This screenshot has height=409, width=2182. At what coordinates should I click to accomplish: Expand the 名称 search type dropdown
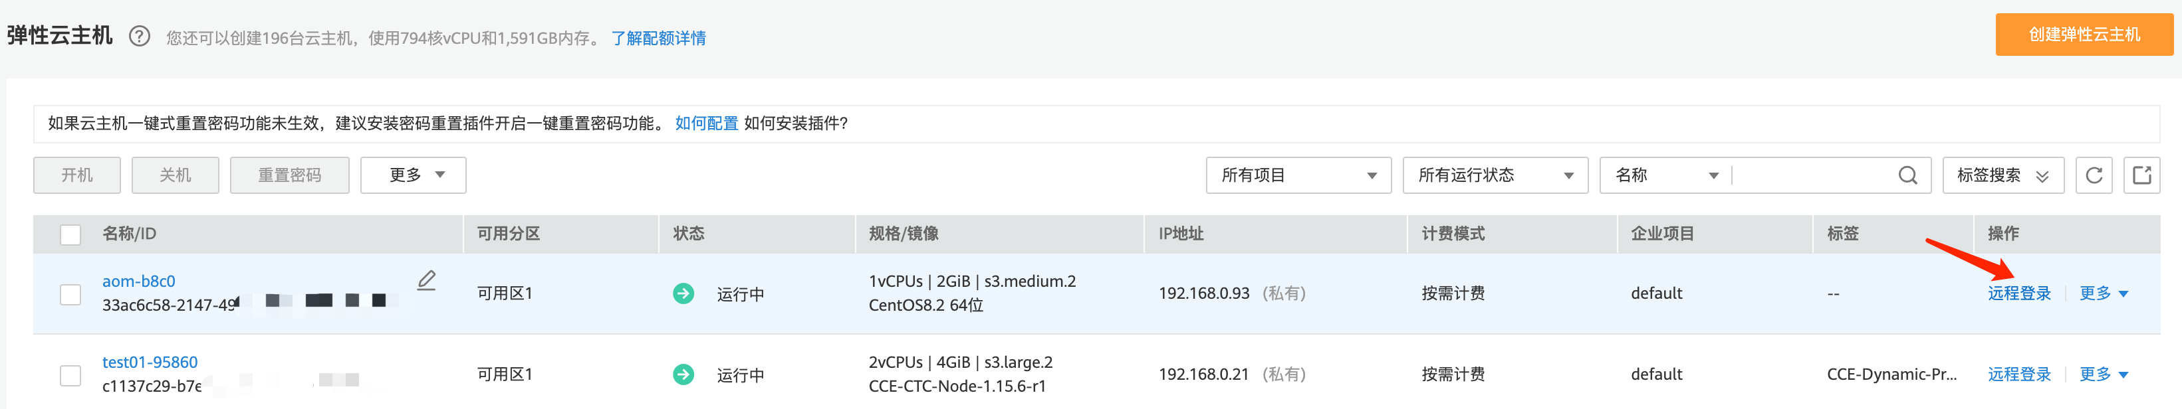pyautogui.click(x=1665, y=175)
